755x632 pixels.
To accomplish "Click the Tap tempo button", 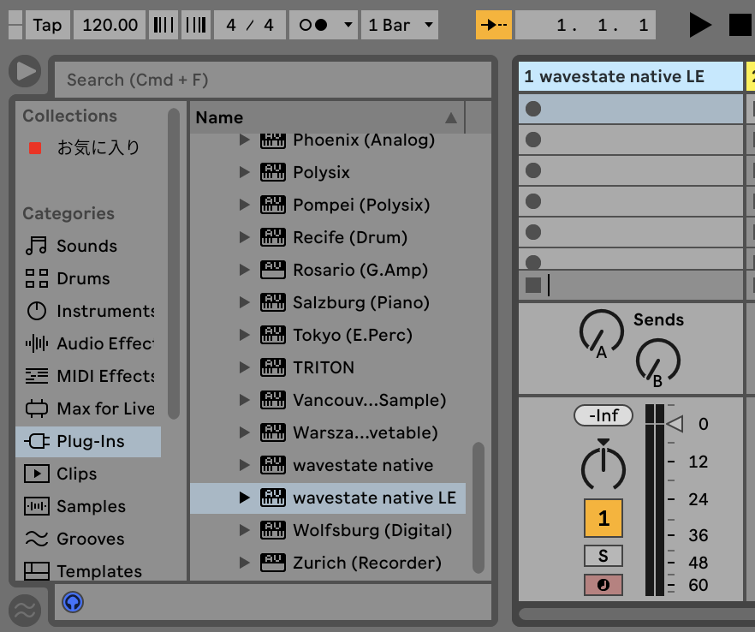I will click(x=47, y=25).
